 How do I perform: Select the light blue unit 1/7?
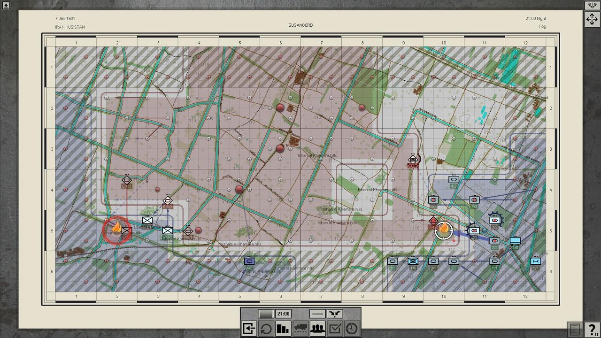point(536,263)
